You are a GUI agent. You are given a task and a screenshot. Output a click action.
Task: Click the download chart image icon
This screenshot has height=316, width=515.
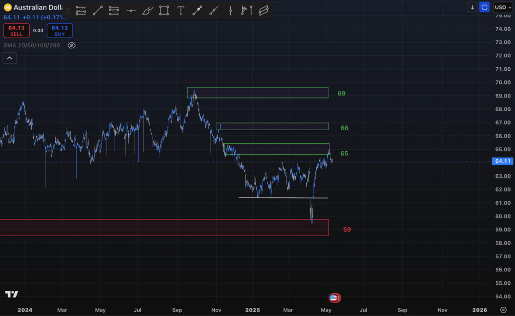(x=472, y=8)
